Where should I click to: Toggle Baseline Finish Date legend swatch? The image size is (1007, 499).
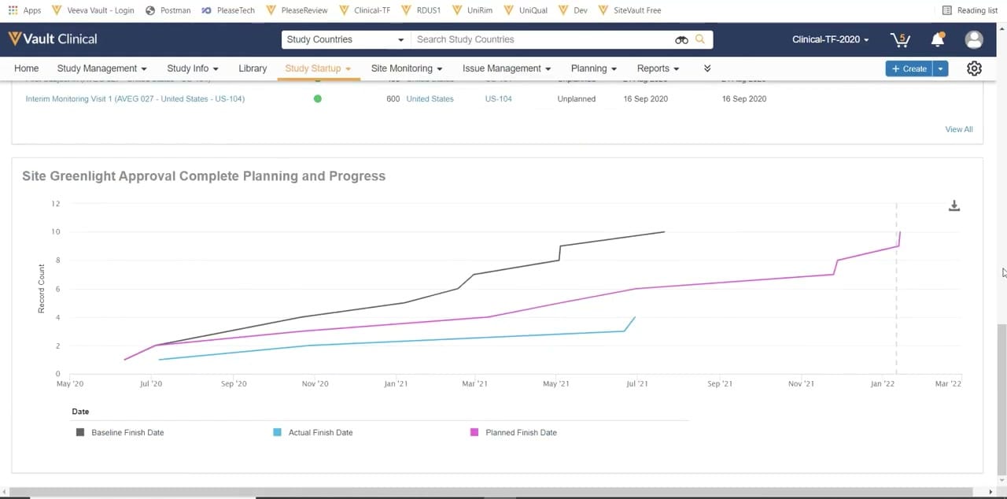pos(80,433)
